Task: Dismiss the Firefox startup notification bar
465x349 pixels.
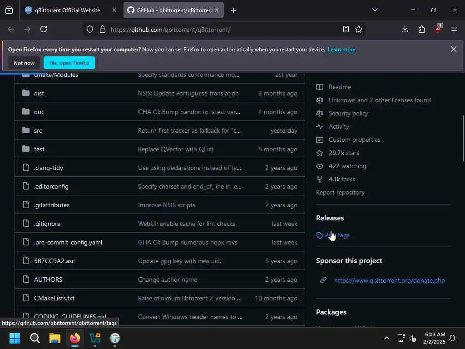Action: click(x=454, y=49)
